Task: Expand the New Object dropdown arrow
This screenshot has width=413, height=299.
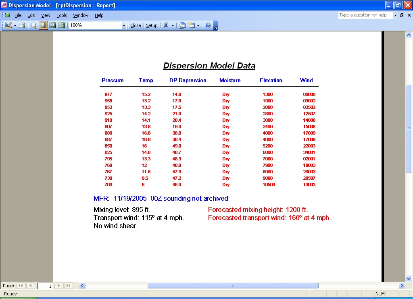Action: (x=198, y=25)
